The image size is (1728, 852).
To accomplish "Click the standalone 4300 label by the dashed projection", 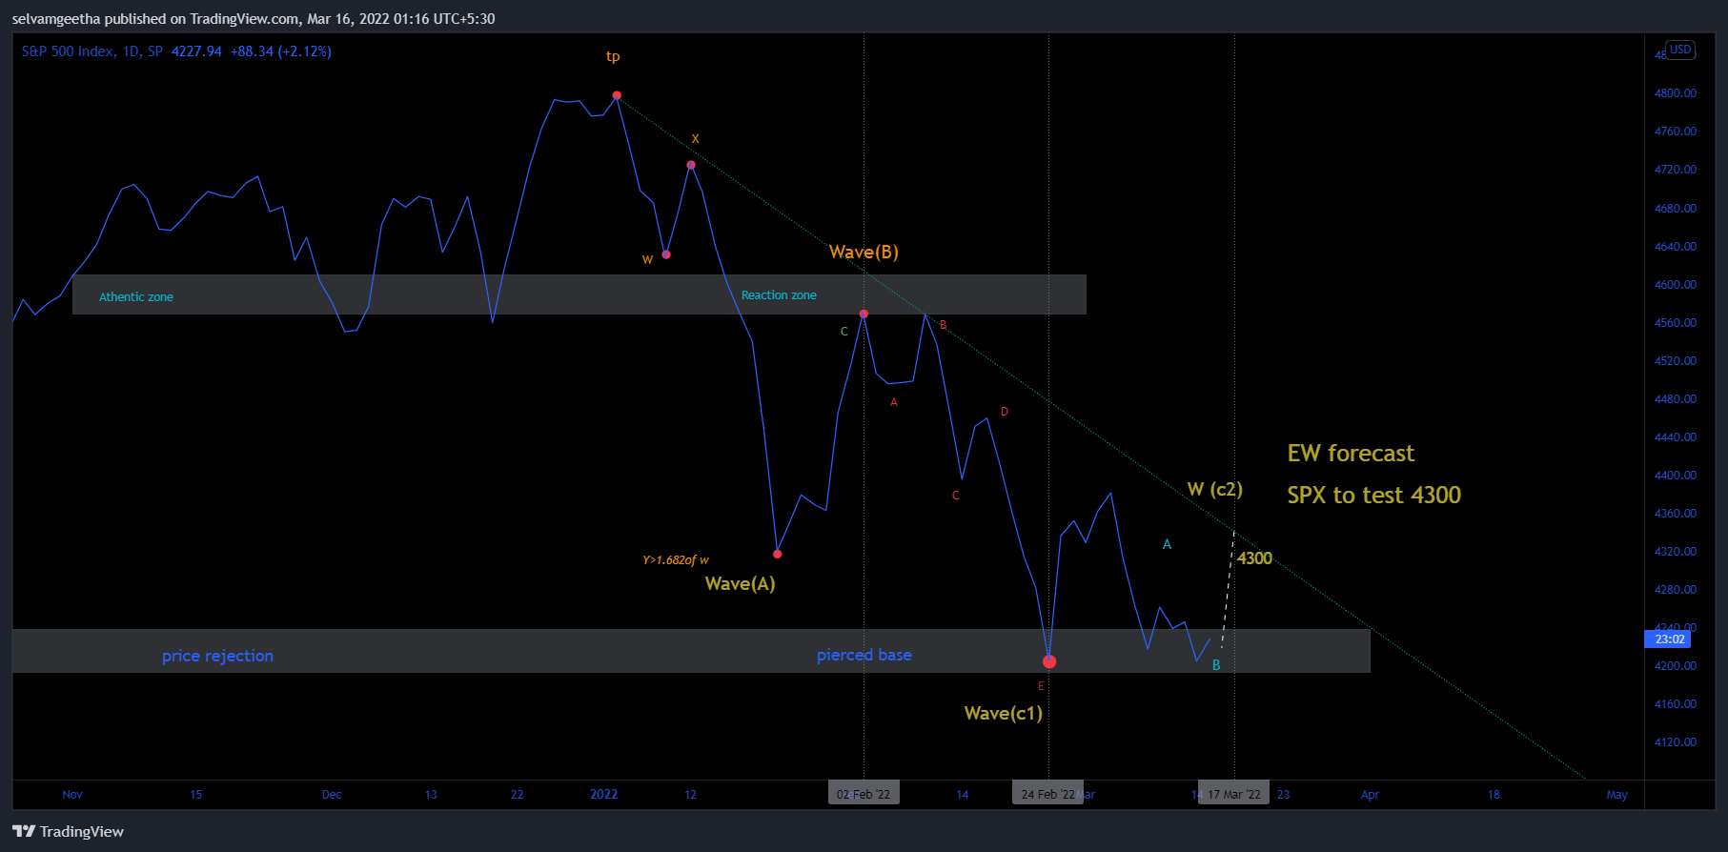I will coord(1254,558).
